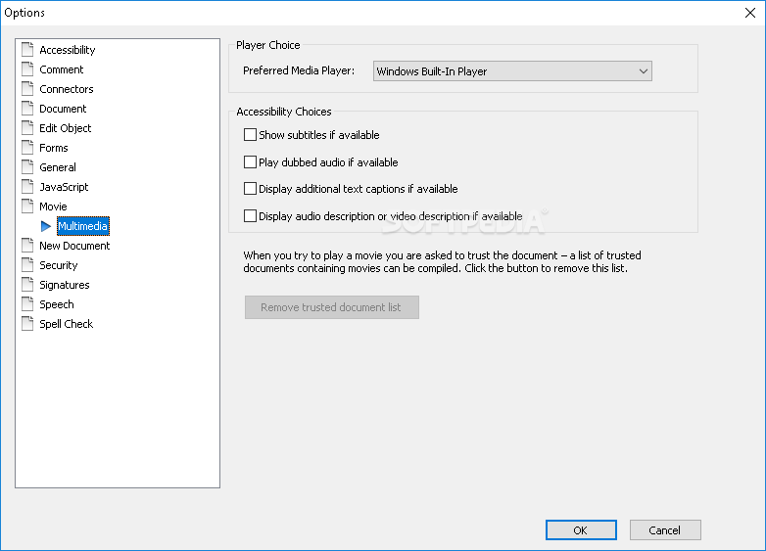Click the page icon beside Spell Check
Screen dimensions: 766x551
tap(27, 323)
